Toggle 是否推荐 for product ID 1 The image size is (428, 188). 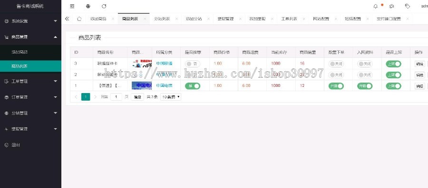click(193, 86)
